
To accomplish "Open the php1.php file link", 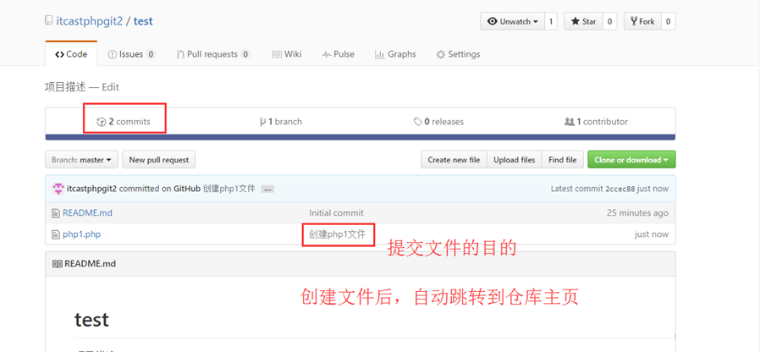I will click(x=82, y=234).
